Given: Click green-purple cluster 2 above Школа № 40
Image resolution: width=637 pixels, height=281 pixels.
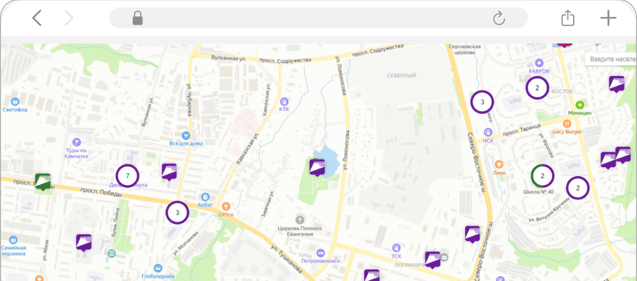Looking at the screenshot, I should [x=542, y=176].
